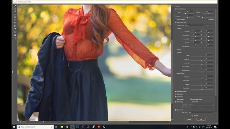Toggle the Show Mask checkbox
This screenshot has width=230, height=129.
176,110
